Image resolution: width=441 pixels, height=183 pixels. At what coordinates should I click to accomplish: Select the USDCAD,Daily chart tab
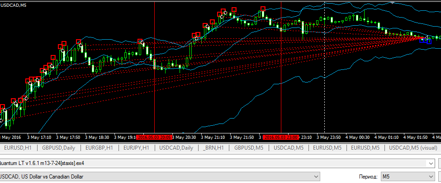pyautogui.click(x=176, y=148)
